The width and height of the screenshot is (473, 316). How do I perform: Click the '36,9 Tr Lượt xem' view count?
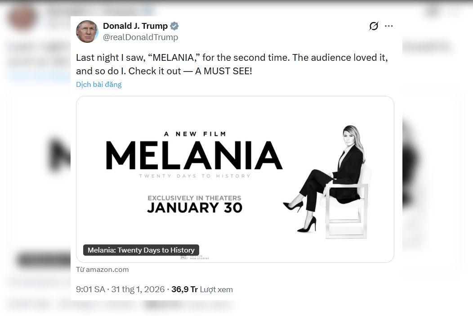click(x=202, y=289)
